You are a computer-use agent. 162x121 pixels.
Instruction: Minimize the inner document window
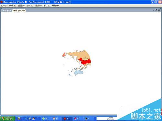154,10
